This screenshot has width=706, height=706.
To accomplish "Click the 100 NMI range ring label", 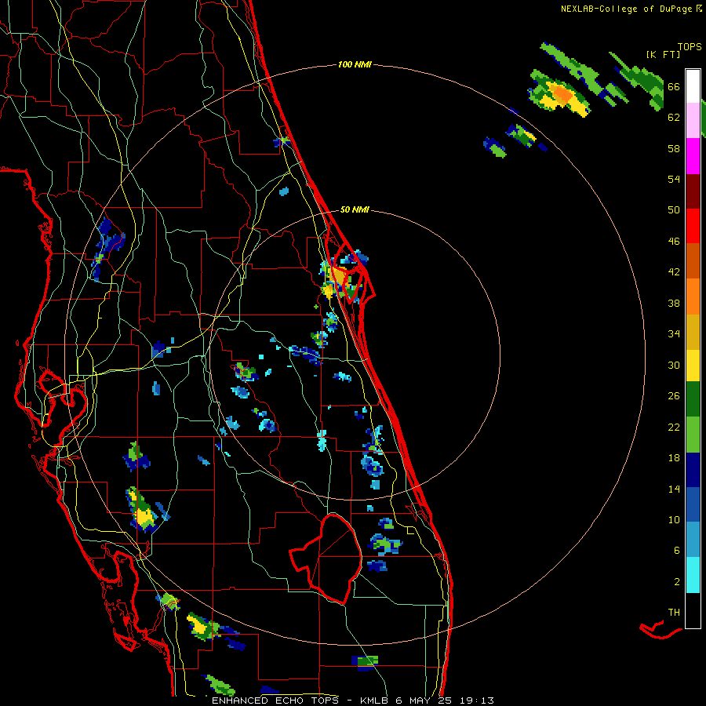I will [x=355, y=65].
